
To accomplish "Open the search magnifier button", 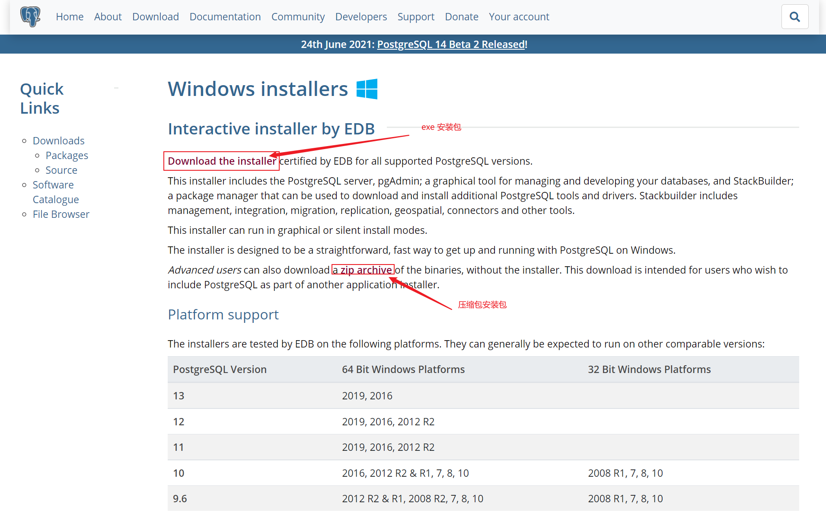I will pyautogui.click(x=794, y=17).
